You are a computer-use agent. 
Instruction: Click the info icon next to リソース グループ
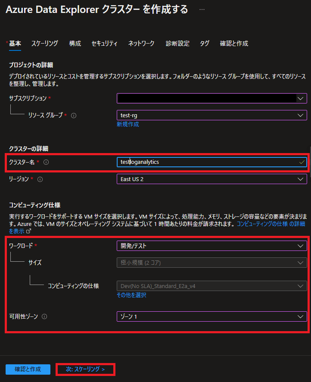74,116
